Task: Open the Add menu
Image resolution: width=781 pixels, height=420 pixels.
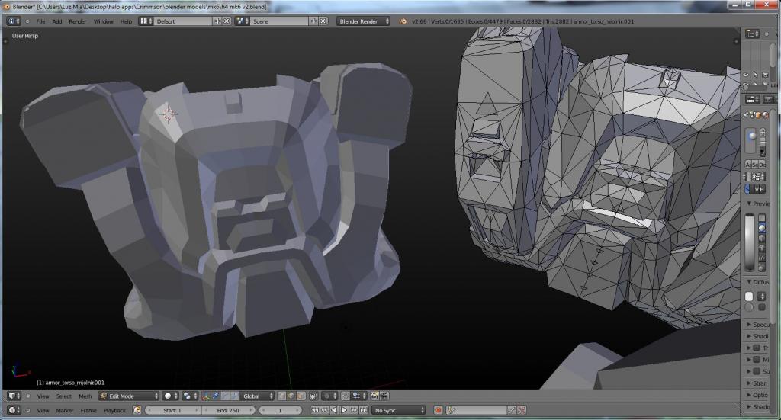Action: pyautogui.click(x=56, y=21)
